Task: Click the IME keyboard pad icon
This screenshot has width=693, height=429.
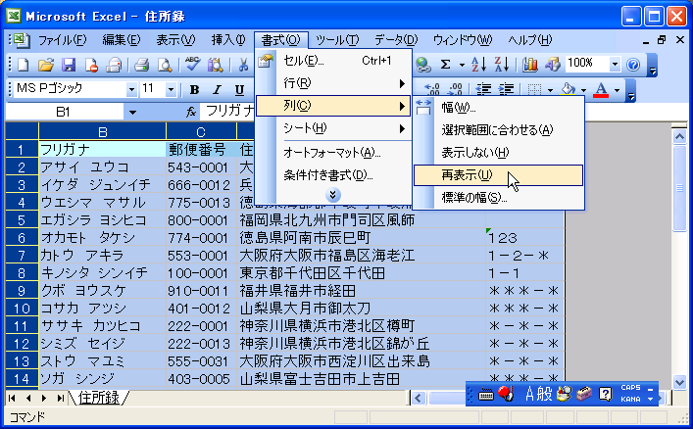Action: (x=486, y=394)
